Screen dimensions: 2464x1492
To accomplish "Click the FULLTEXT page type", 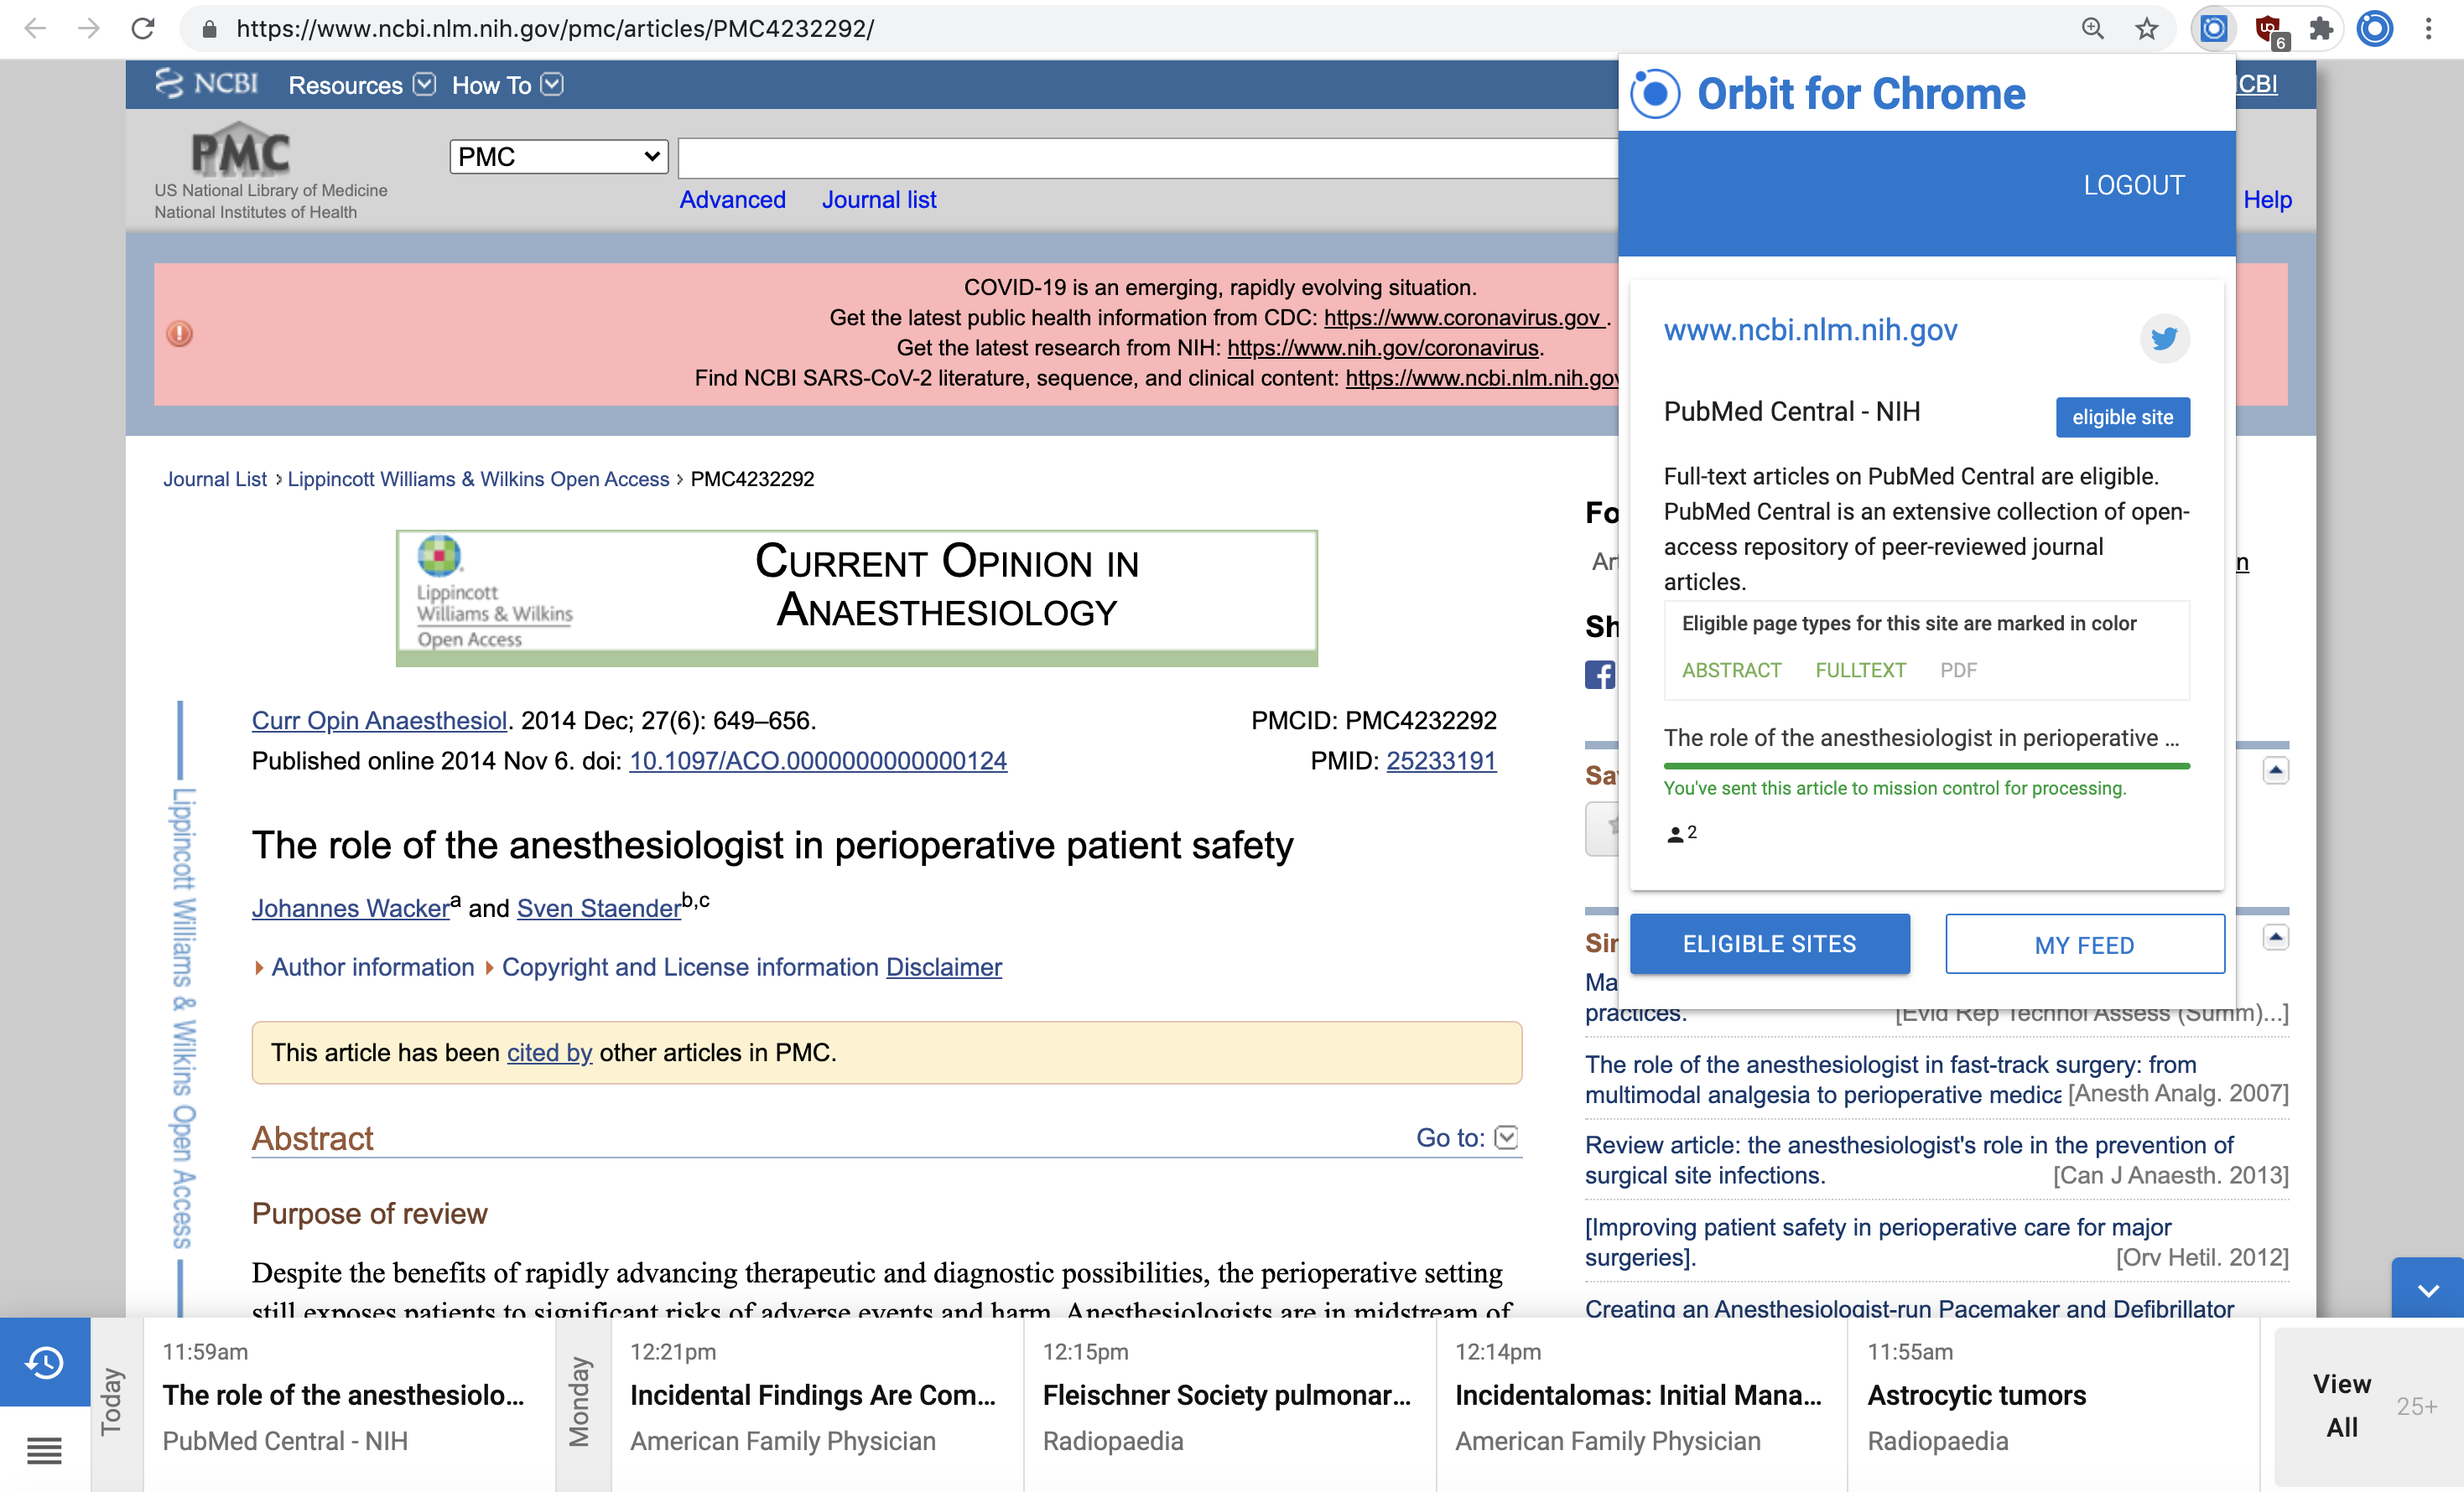I will pos(1860,670).
